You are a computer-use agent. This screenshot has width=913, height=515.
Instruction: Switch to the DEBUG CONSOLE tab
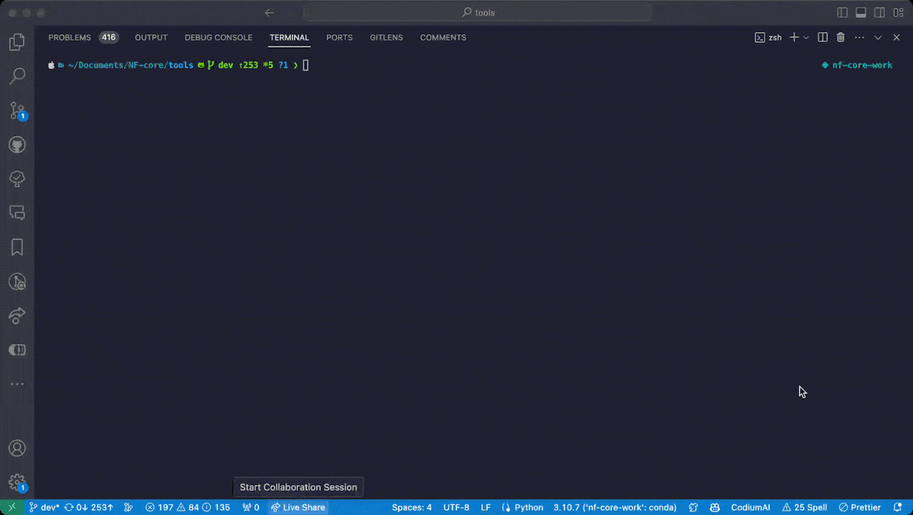(218, 37)
